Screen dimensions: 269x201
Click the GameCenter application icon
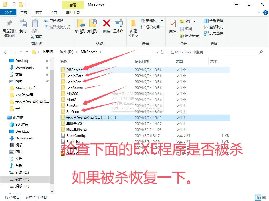(x=63, y=153)
